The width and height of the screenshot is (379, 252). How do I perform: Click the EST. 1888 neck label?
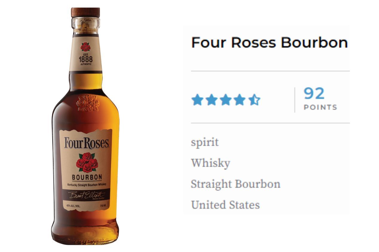coord(86,59)
